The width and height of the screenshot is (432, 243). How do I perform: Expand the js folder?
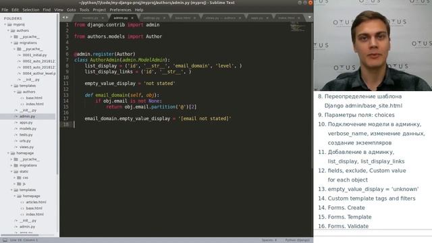click(15, 184)
